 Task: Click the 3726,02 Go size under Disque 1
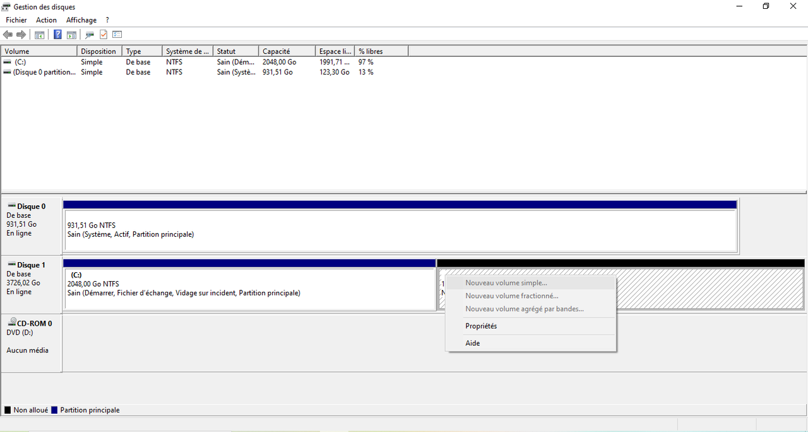(23, 283)
